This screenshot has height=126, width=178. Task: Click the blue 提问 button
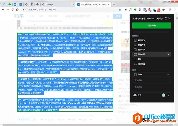point(118,16)
